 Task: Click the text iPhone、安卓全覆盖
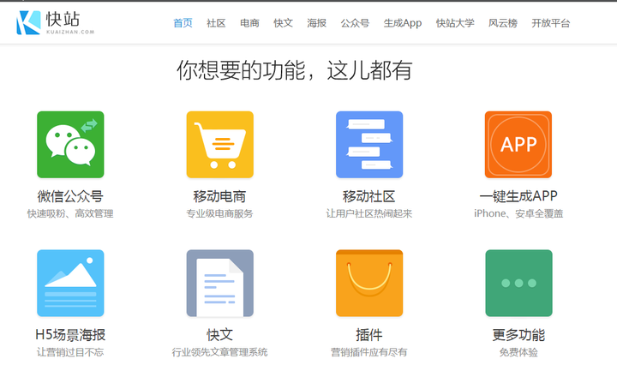(x=518, y=213)
